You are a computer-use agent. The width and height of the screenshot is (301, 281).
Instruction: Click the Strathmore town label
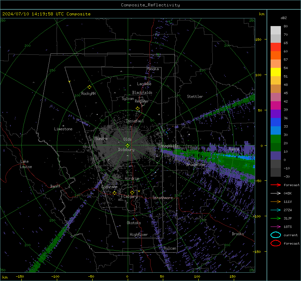pos(163,198)
